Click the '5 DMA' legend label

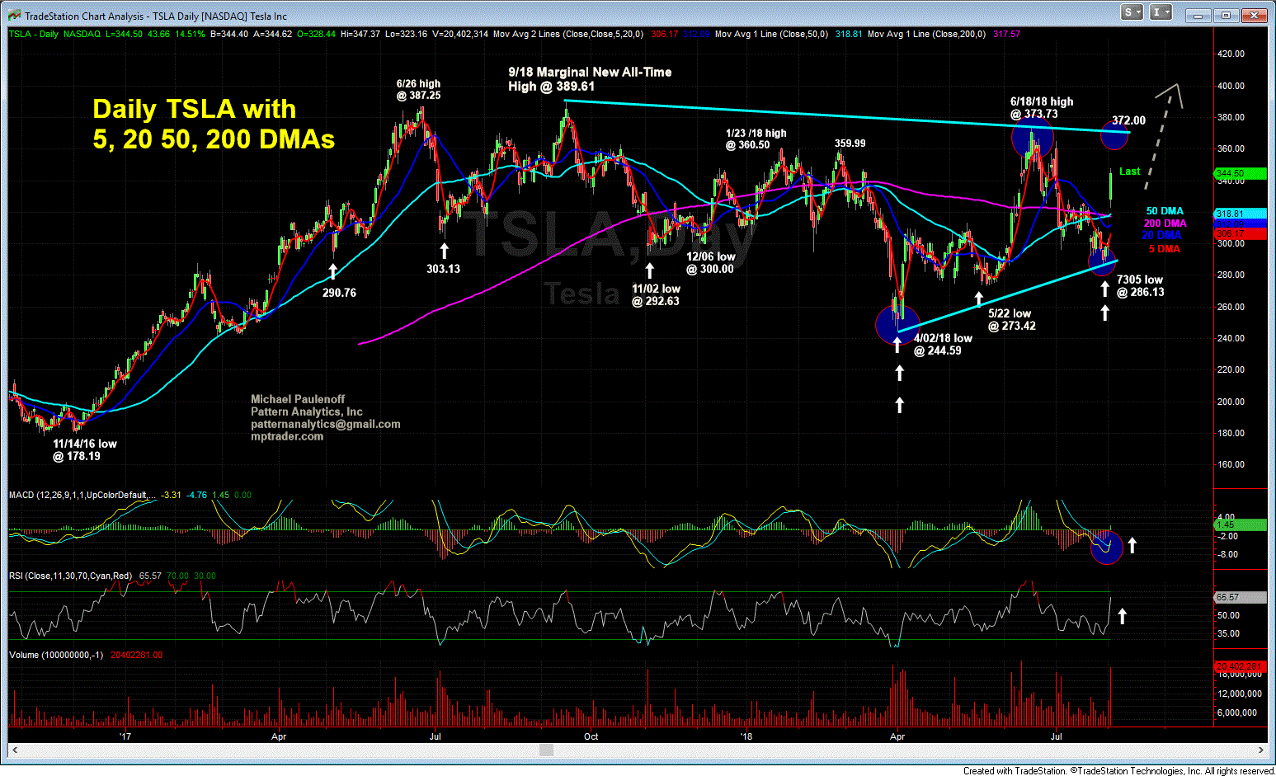tap(1164, 249)
